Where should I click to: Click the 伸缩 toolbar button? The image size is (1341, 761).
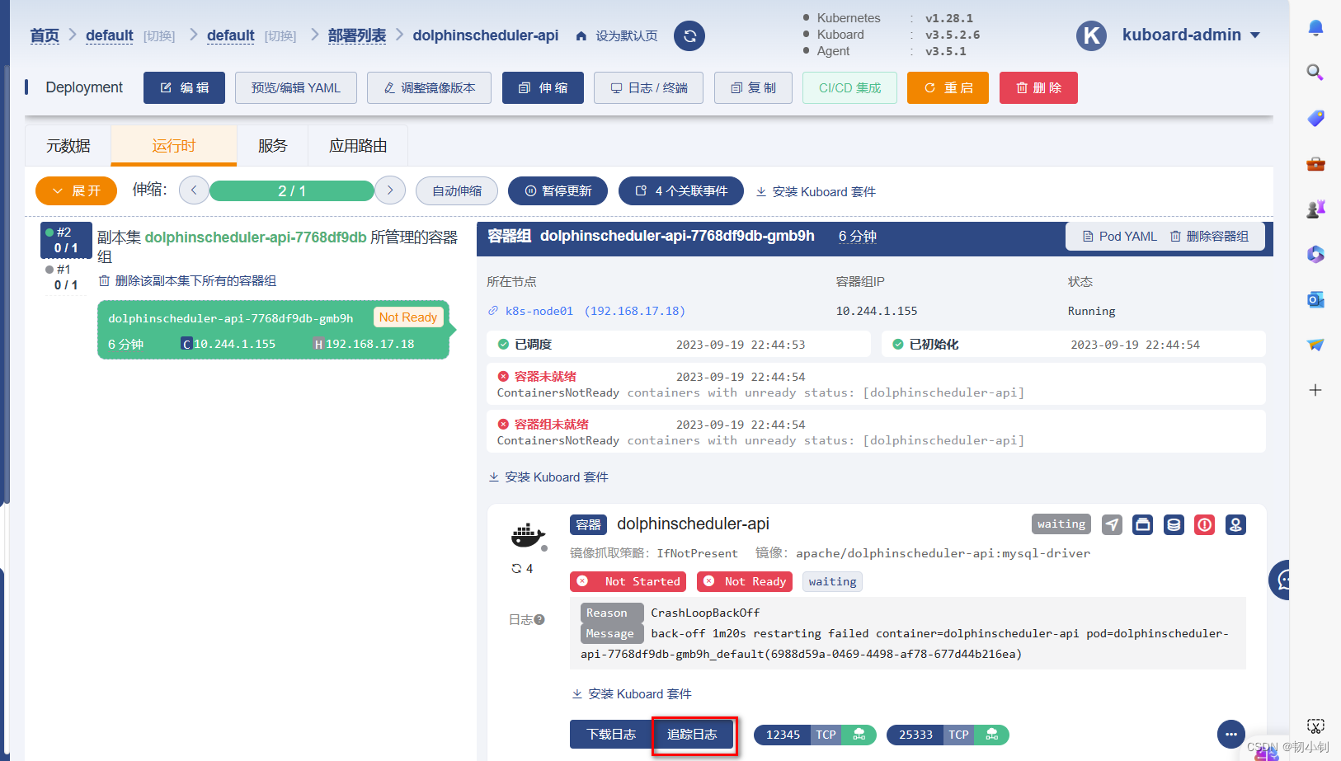pos(543,87)
